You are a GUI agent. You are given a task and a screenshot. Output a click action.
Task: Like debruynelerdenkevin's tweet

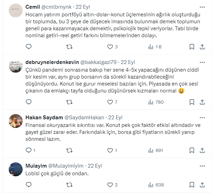110,102
